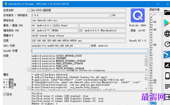170x105 pixels.
Task: Select permission line INTERNET
Action: [49, 58]
